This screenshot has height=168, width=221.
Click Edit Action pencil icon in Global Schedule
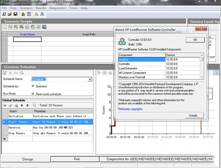tap(10, 105)
